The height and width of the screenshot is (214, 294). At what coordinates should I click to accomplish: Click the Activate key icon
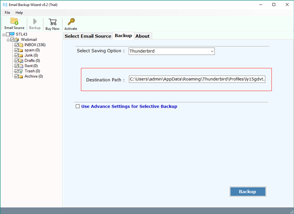71,22
